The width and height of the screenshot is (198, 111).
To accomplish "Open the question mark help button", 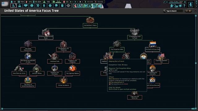I will pyautogui.click(x=184, y=6).
